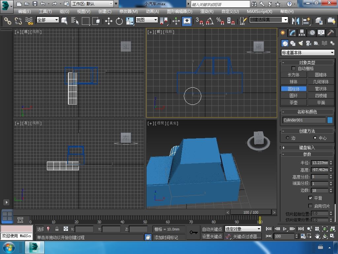Toggle the selection lock padlock icon
338x254 pixels.
coord(57,229)
